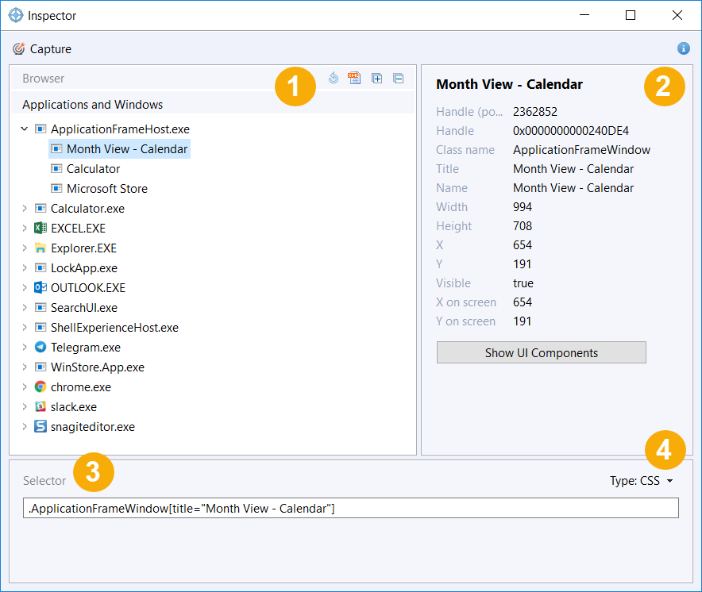Select the Calculator window tree item
702x592 pixels.
coord(93,169)
